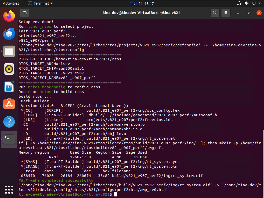The width and height of the screenshot is (264, 198).
Task: Open the Files manager
Action: coord(9,51)
